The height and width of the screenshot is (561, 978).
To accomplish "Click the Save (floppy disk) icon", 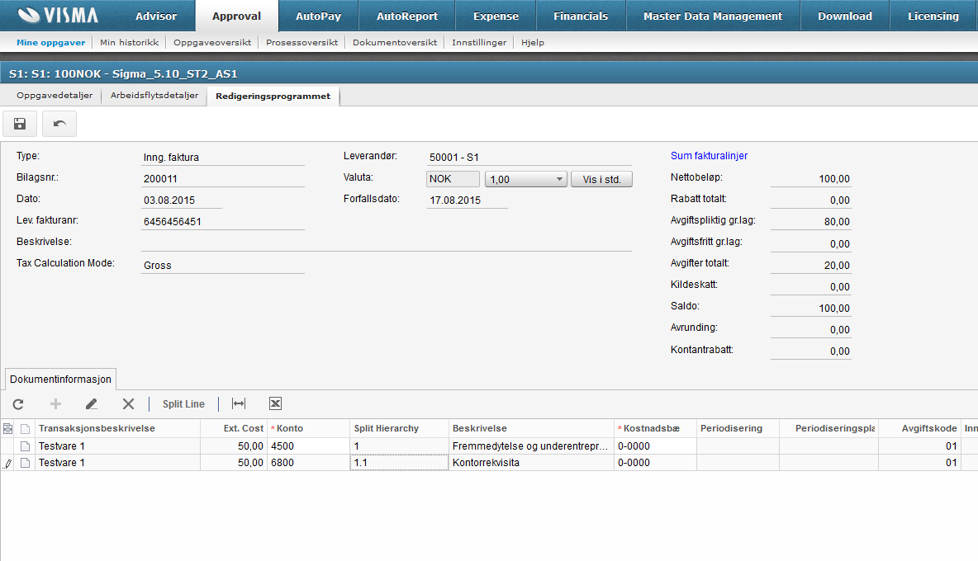I will point(20,123).
